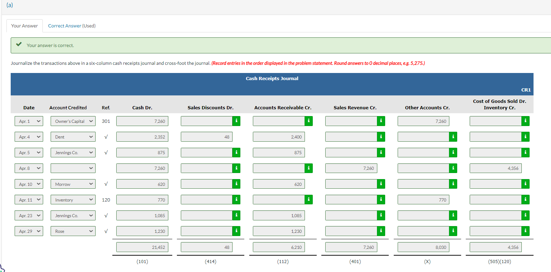Click the Apr. 8 Sales Revenue field

pos(351,168)
